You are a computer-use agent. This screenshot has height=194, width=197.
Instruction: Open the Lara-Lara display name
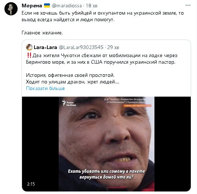[45, 47]
